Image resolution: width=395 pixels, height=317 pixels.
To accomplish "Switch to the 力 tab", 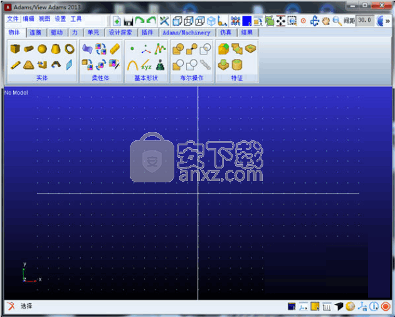I will [x=75, y=33].
